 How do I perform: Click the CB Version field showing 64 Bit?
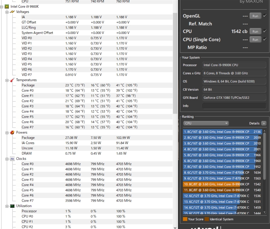[234, 89]
